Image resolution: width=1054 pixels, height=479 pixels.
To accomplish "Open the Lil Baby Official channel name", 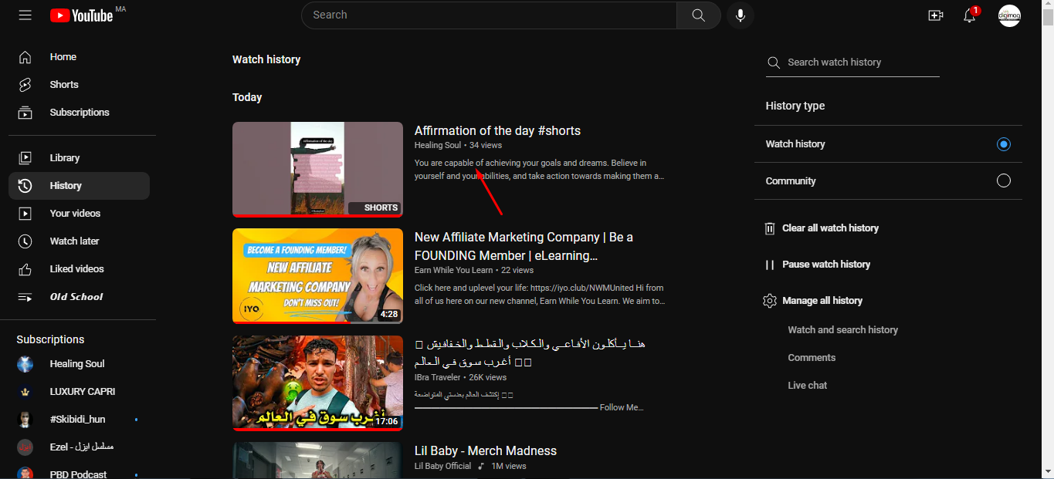I will (x=442, y=467).
